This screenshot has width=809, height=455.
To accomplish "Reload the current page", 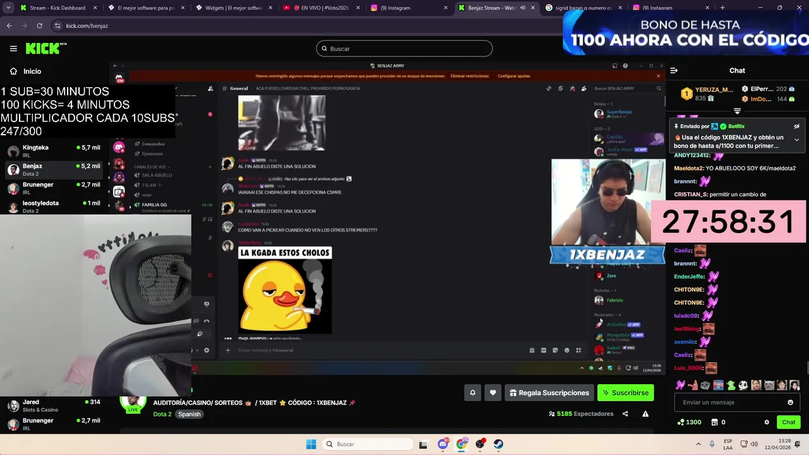I will [39, 26].
